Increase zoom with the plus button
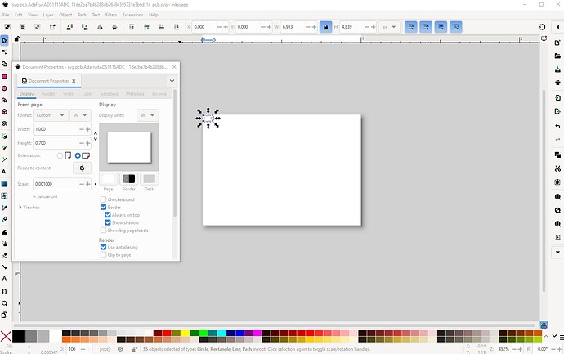 (520, 349)
